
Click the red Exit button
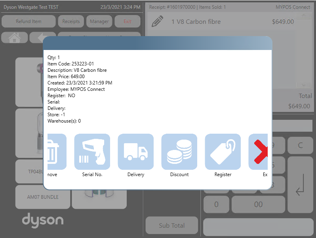pyautogui.click(x=128, y=21)
